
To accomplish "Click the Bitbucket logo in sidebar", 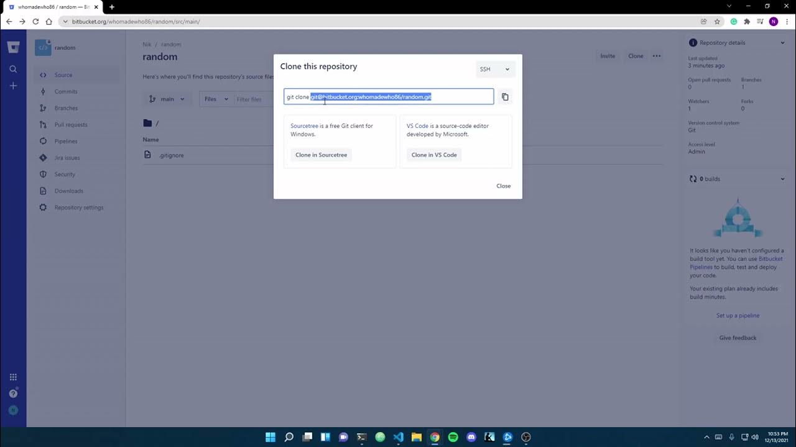I will 13,47.
